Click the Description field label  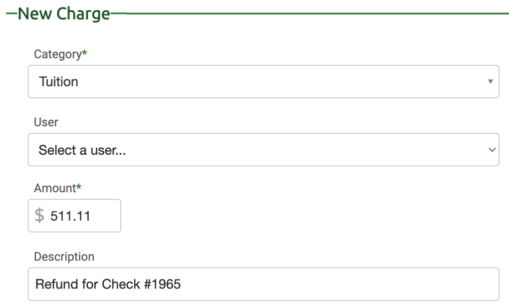(x=64, y=256)
